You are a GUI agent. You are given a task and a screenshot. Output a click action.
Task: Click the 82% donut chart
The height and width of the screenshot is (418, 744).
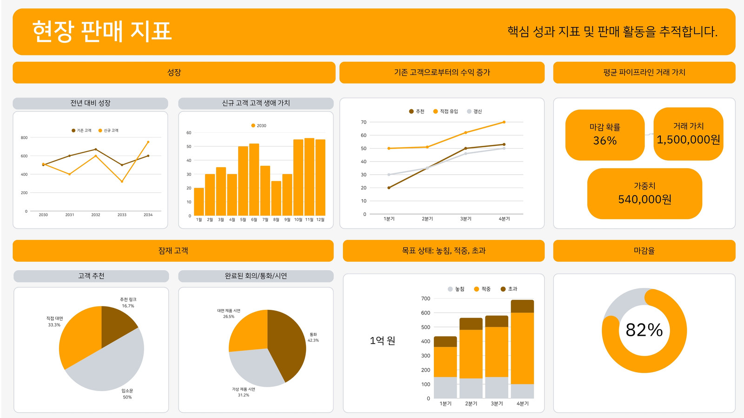coord(644,330)
